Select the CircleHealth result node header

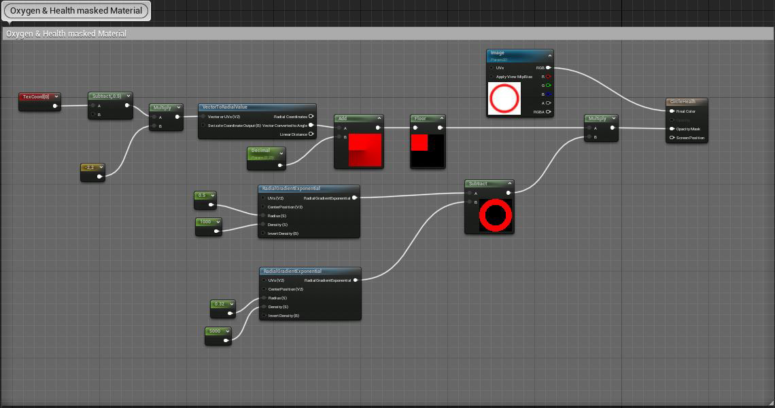click(x=687, y=102)
